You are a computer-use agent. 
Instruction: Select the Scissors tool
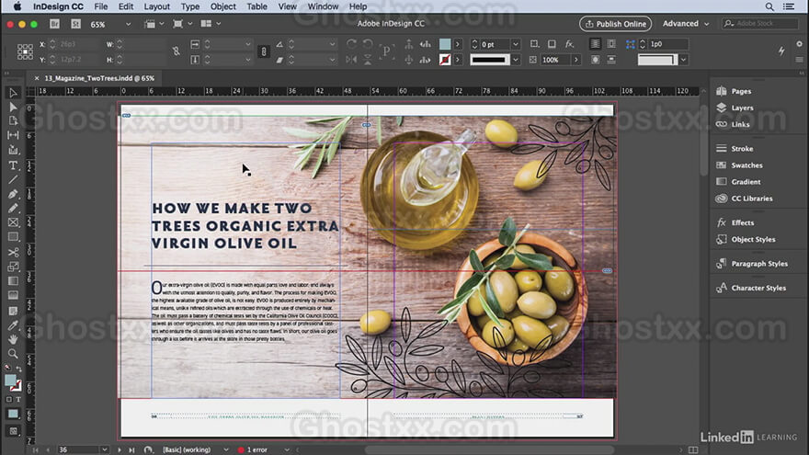[x=13, y=252]
